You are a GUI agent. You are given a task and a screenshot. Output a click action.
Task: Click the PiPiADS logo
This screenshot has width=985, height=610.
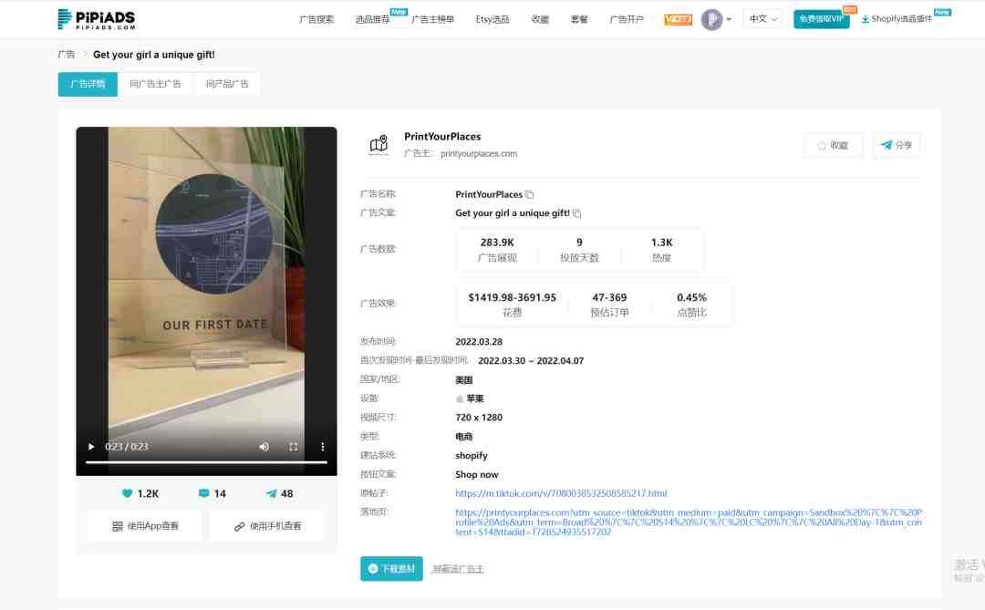click(x=96, y=19)
